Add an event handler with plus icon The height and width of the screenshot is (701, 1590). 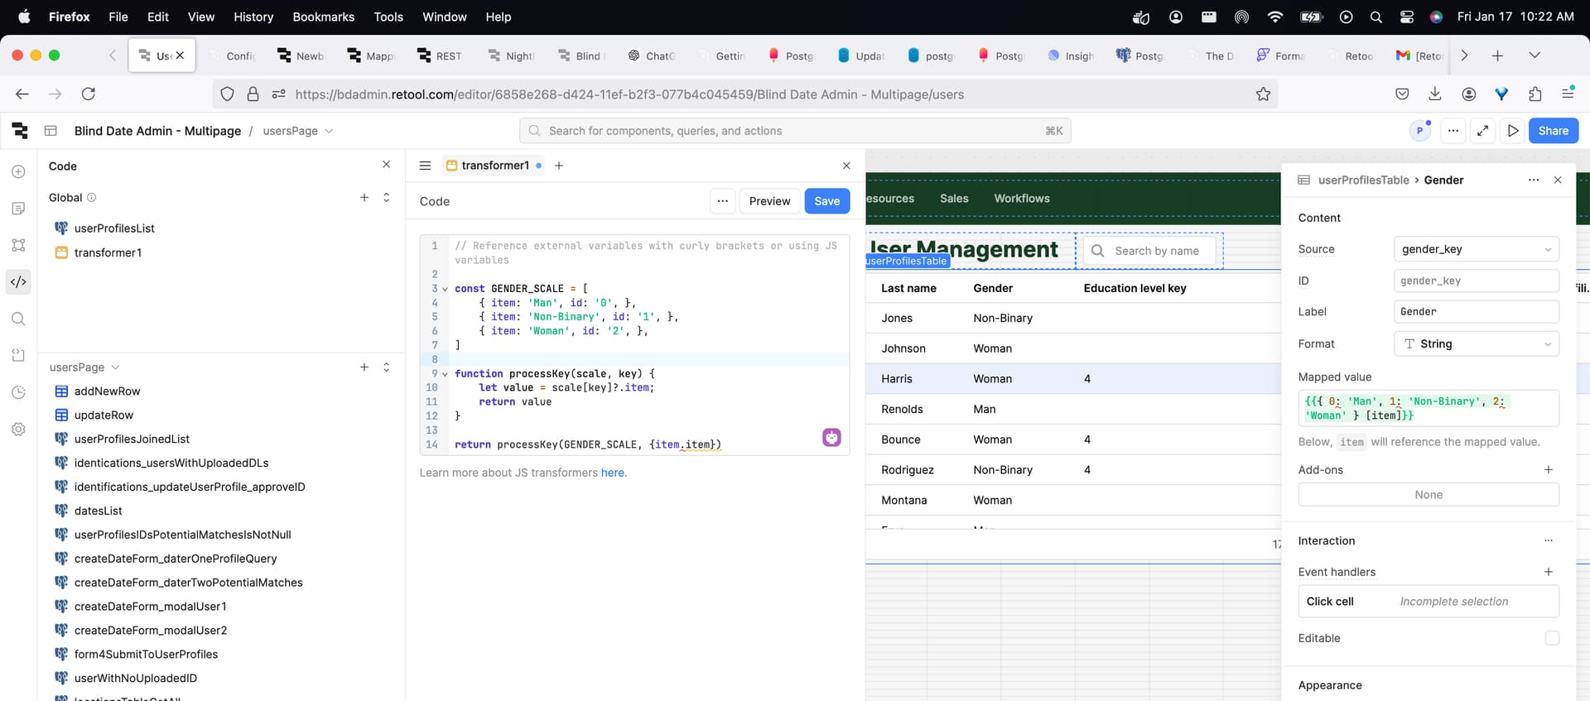pyautogui.click(x=1548, y=572)
